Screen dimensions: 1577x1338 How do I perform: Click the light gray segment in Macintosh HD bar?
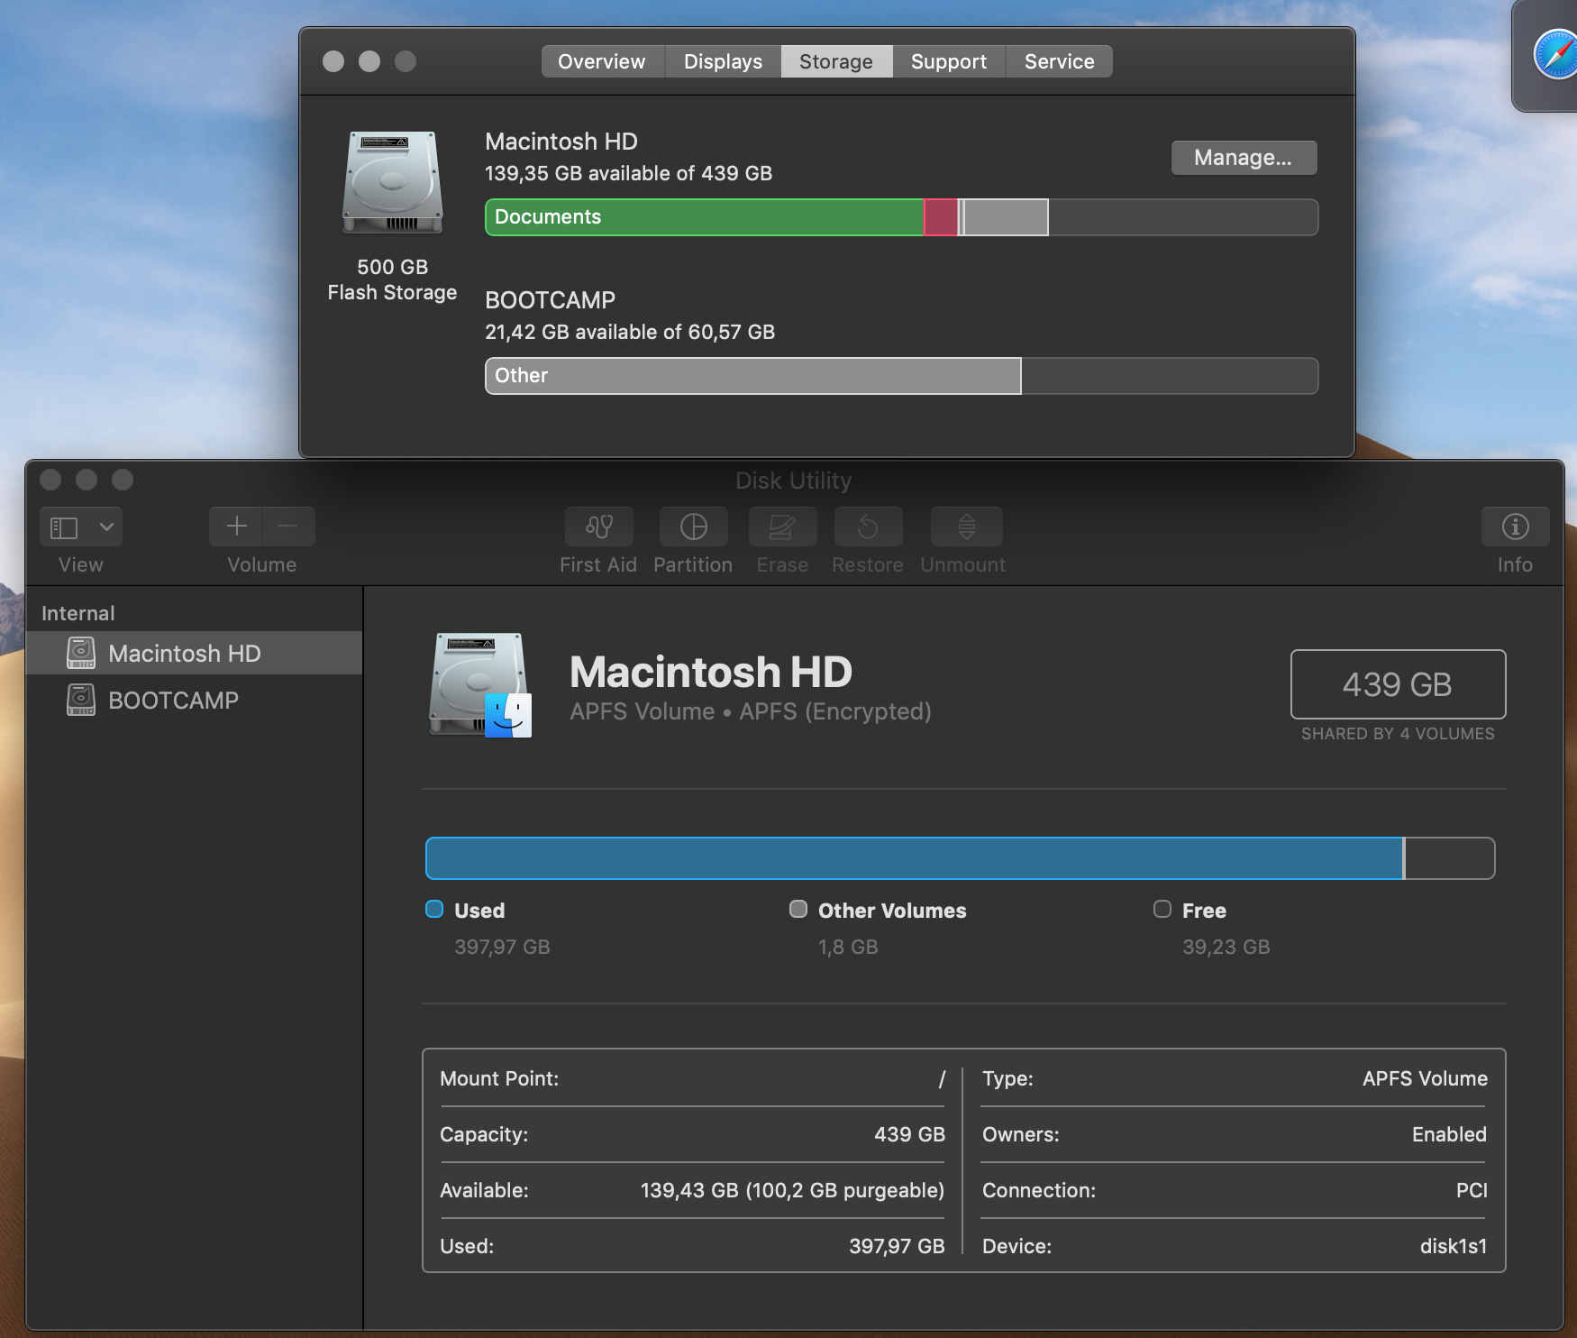(x=1007, y=217)
